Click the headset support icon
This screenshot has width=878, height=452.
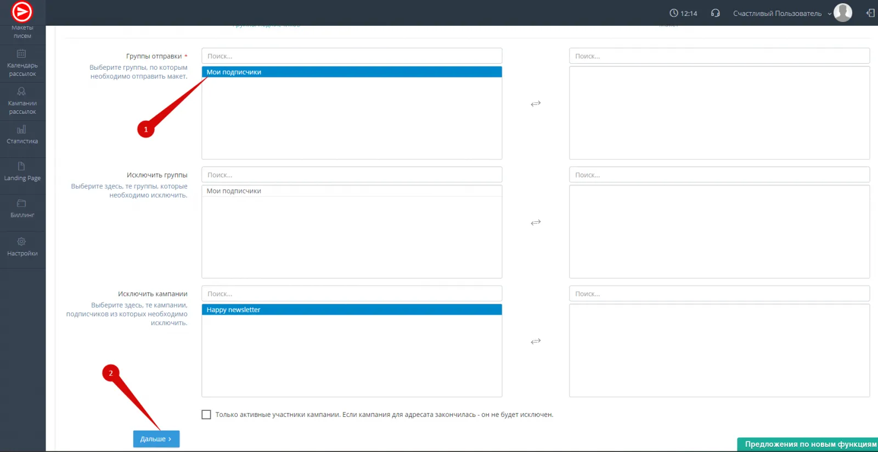click(x=715, y=13)
